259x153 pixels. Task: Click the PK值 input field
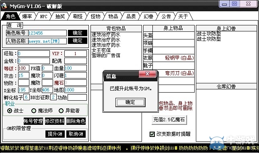pyautogui.click(x=47, y=68)
